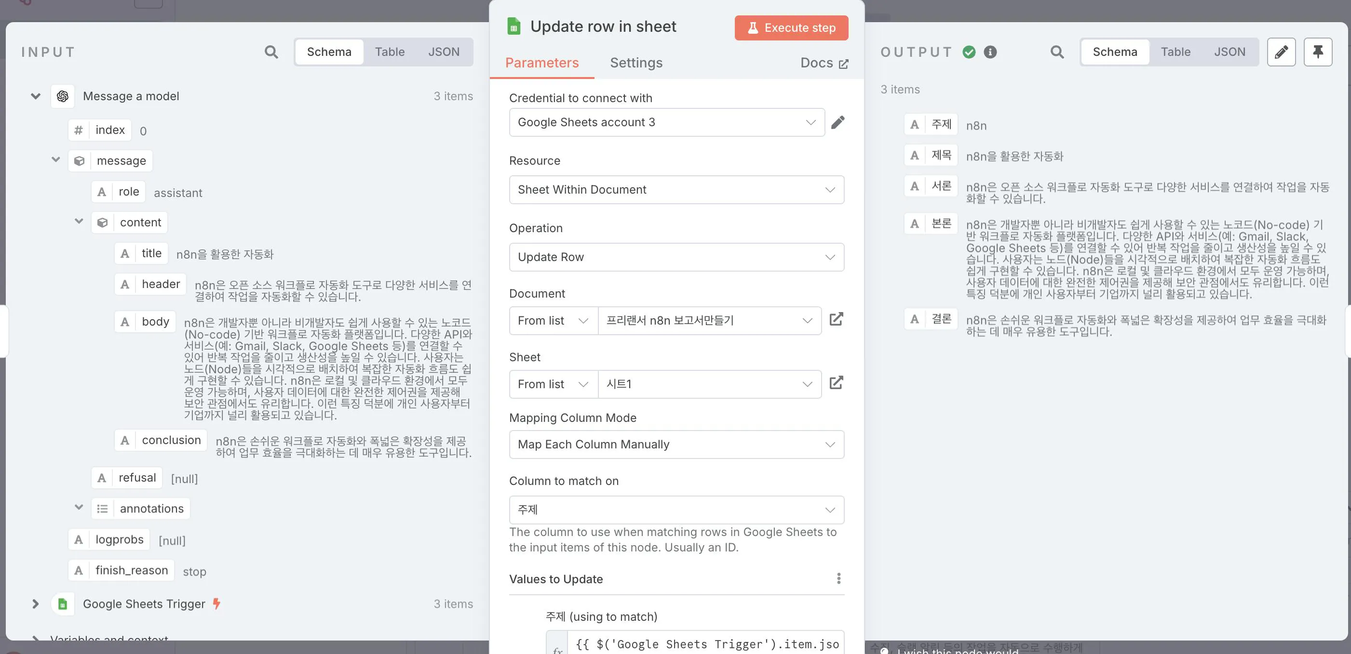Switch to the Settings tab
The height and width of the screenshot is (654, 1351).
point(635,63)
